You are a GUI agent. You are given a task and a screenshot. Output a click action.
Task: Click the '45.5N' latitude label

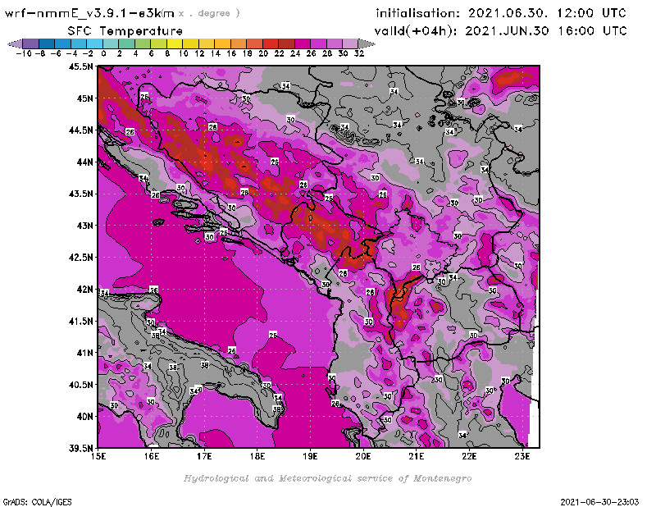80,66
